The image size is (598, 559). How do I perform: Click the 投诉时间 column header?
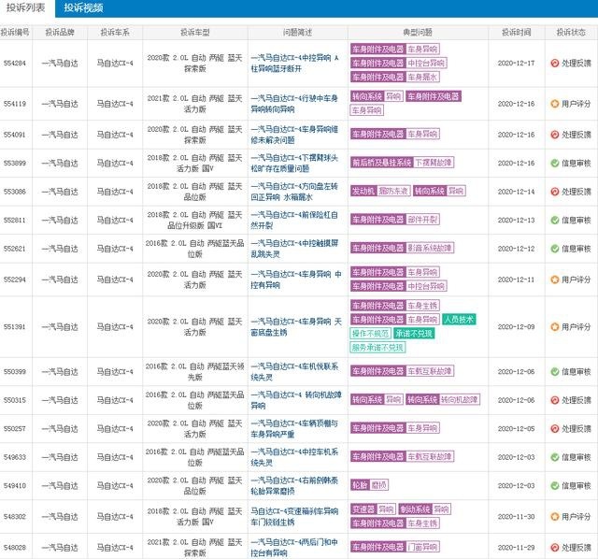click(x=516, y=33)
